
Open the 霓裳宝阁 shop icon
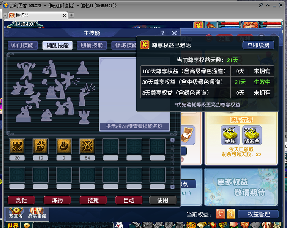point(37,213)
